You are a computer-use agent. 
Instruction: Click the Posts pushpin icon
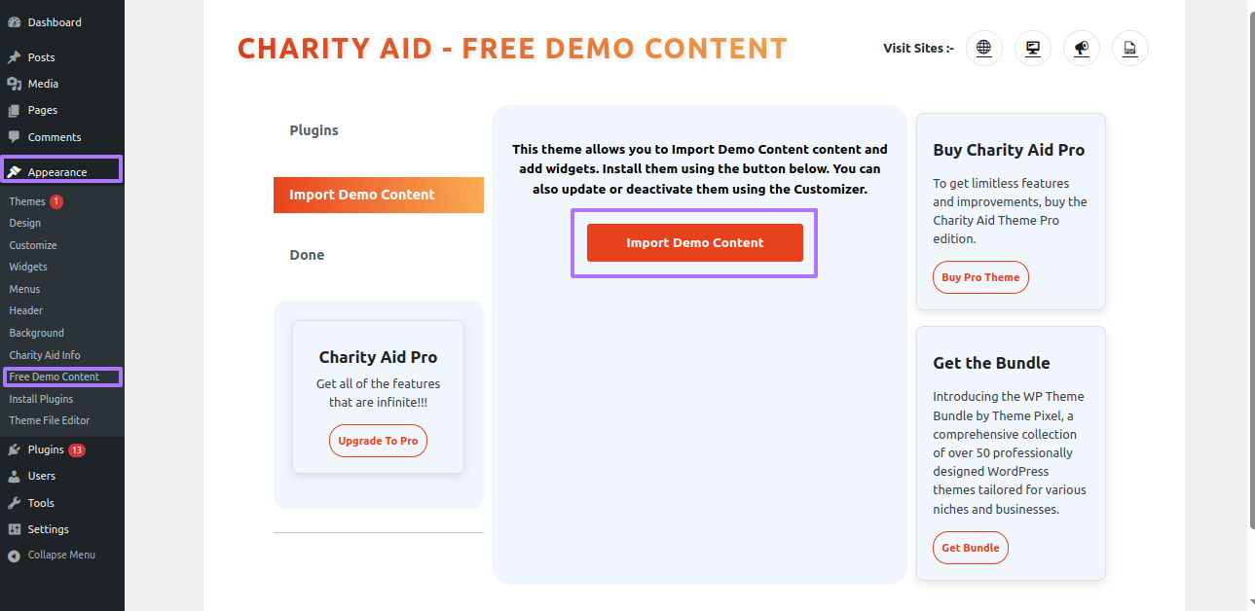tap(14, 57)
